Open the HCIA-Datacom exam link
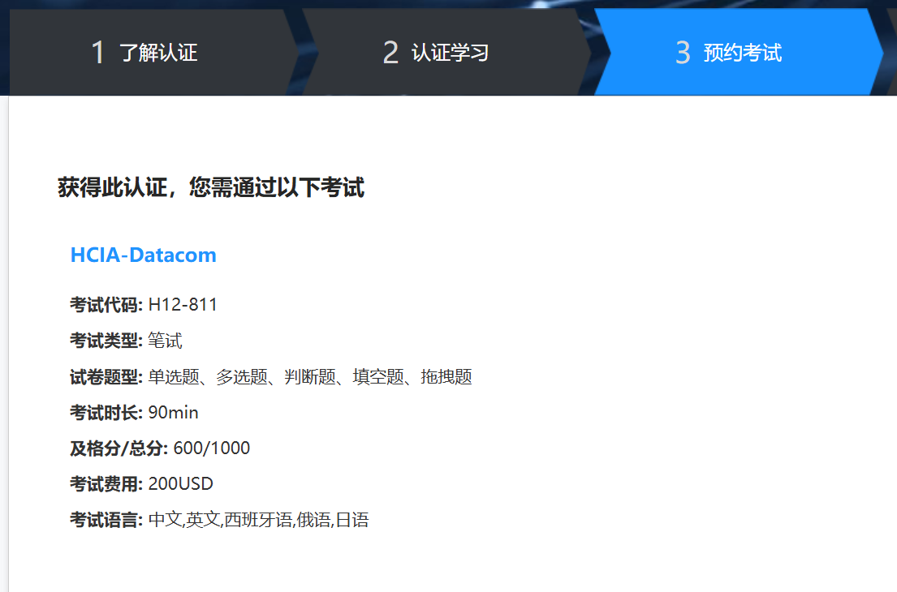 pos(143,255)
